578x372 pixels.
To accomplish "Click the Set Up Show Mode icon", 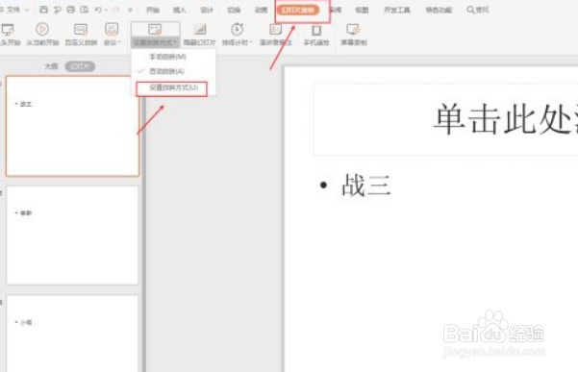I will [155, 29].
